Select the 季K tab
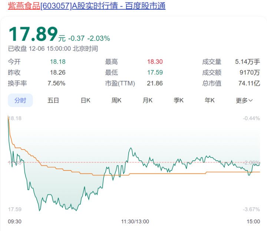Viewport: 267px width, 231px height. tap(178, 100)
